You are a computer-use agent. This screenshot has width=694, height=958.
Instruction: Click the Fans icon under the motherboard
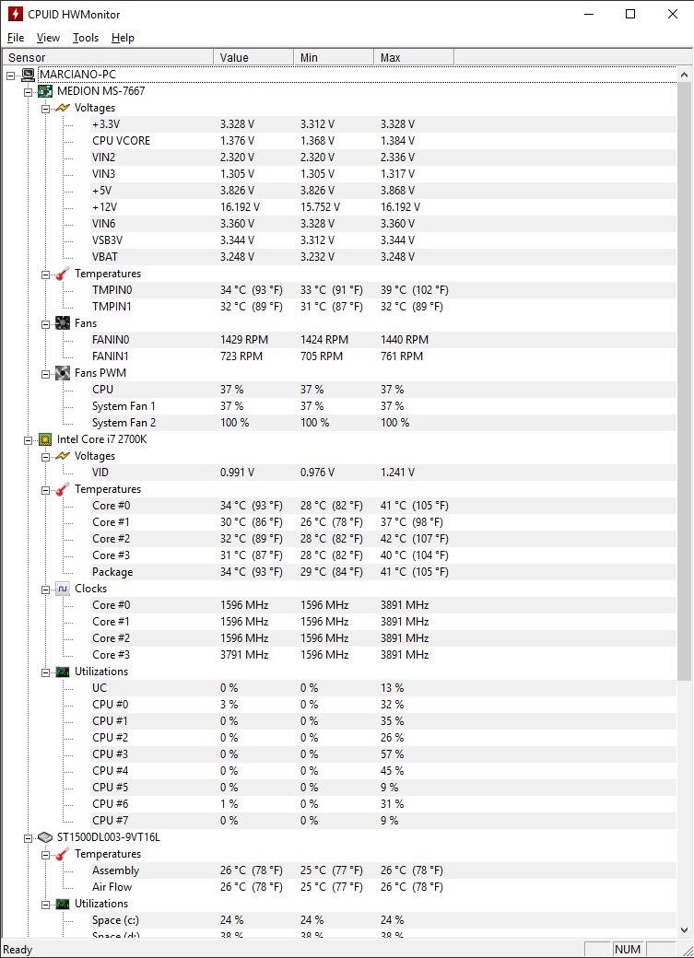63,323
